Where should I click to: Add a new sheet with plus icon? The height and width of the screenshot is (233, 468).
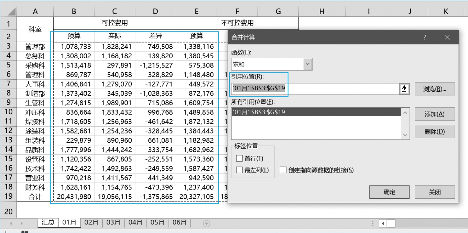206,223
